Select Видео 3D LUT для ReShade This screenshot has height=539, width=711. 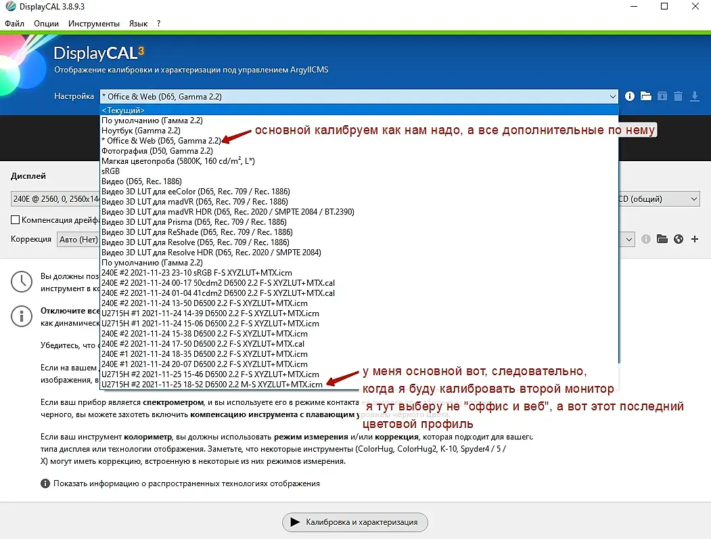click(x=359, y=232)
